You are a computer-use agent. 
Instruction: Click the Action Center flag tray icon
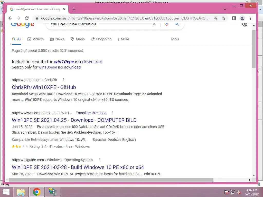pos(227,192)
